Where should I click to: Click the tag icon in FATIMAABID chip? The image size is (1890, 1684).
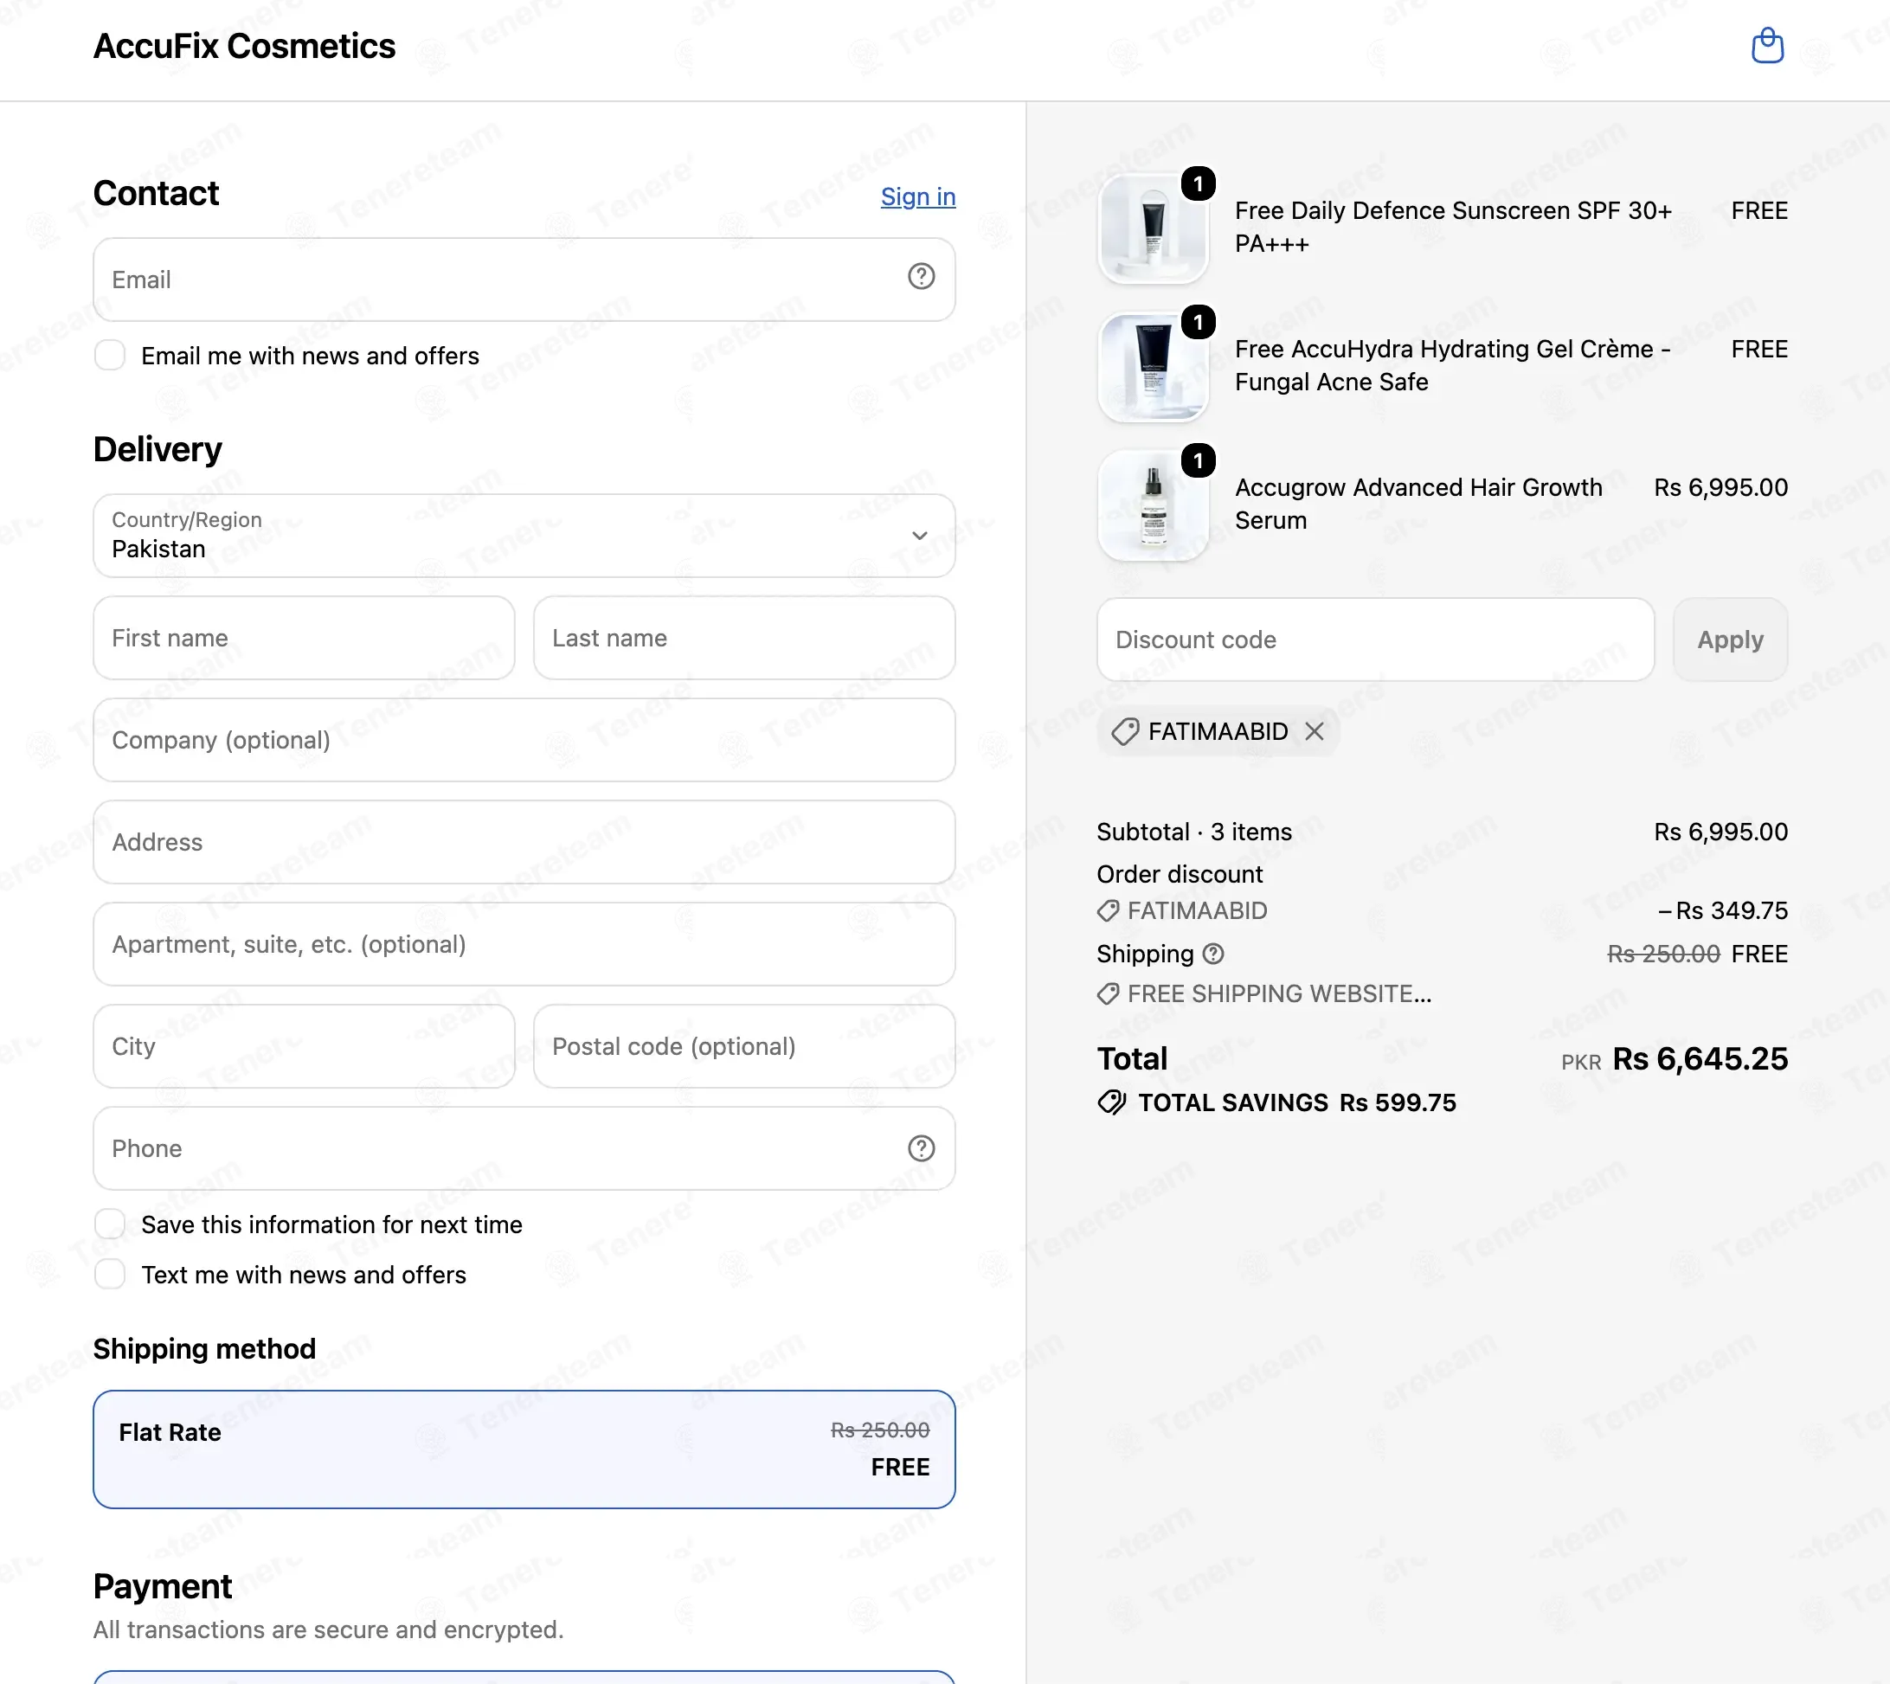[1125, 732]
